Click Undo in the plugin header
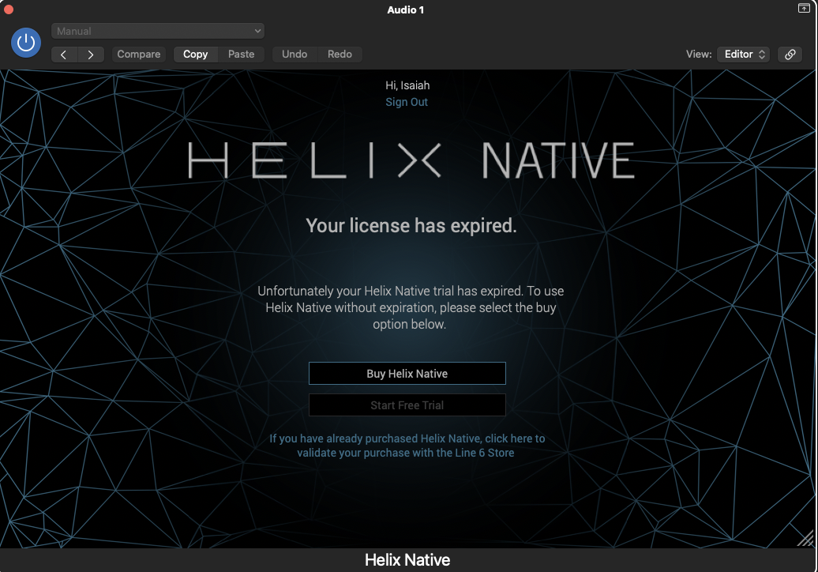Image resolution: width=818 pixels, height=572 pixels. click(x=295, y=55)
